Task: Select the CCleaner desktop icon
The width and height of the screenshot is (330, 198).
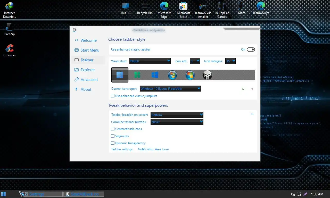Action: [x=10, y=50]
